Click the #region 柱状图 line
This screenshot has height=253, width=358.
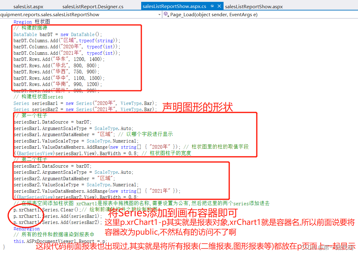pyautogui.click(x=32, y=22)
